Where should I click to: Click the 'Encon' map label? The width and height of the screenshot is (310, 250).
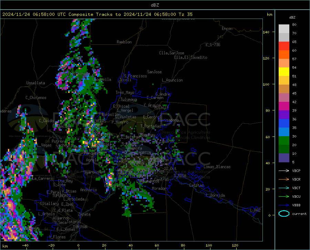(227, 29)
